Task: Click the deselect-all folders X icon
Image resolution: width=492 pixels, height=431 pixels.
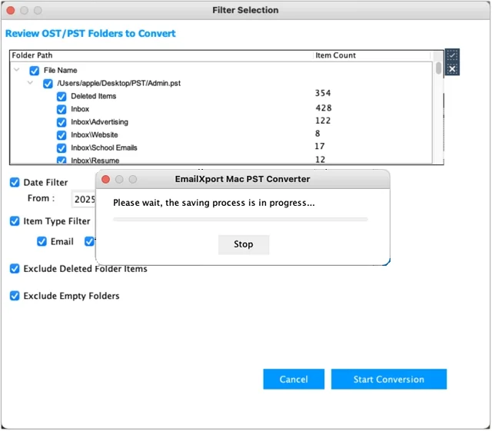Action: (452, 69)
